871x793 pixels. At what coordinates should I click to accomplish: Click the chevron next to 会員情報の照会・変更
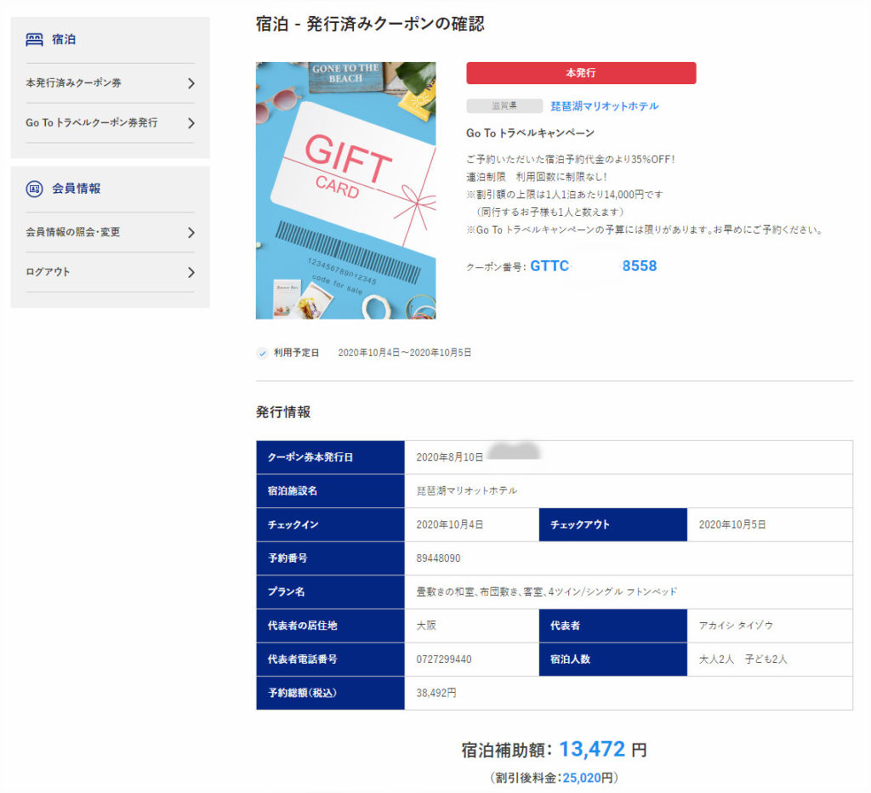191,232
